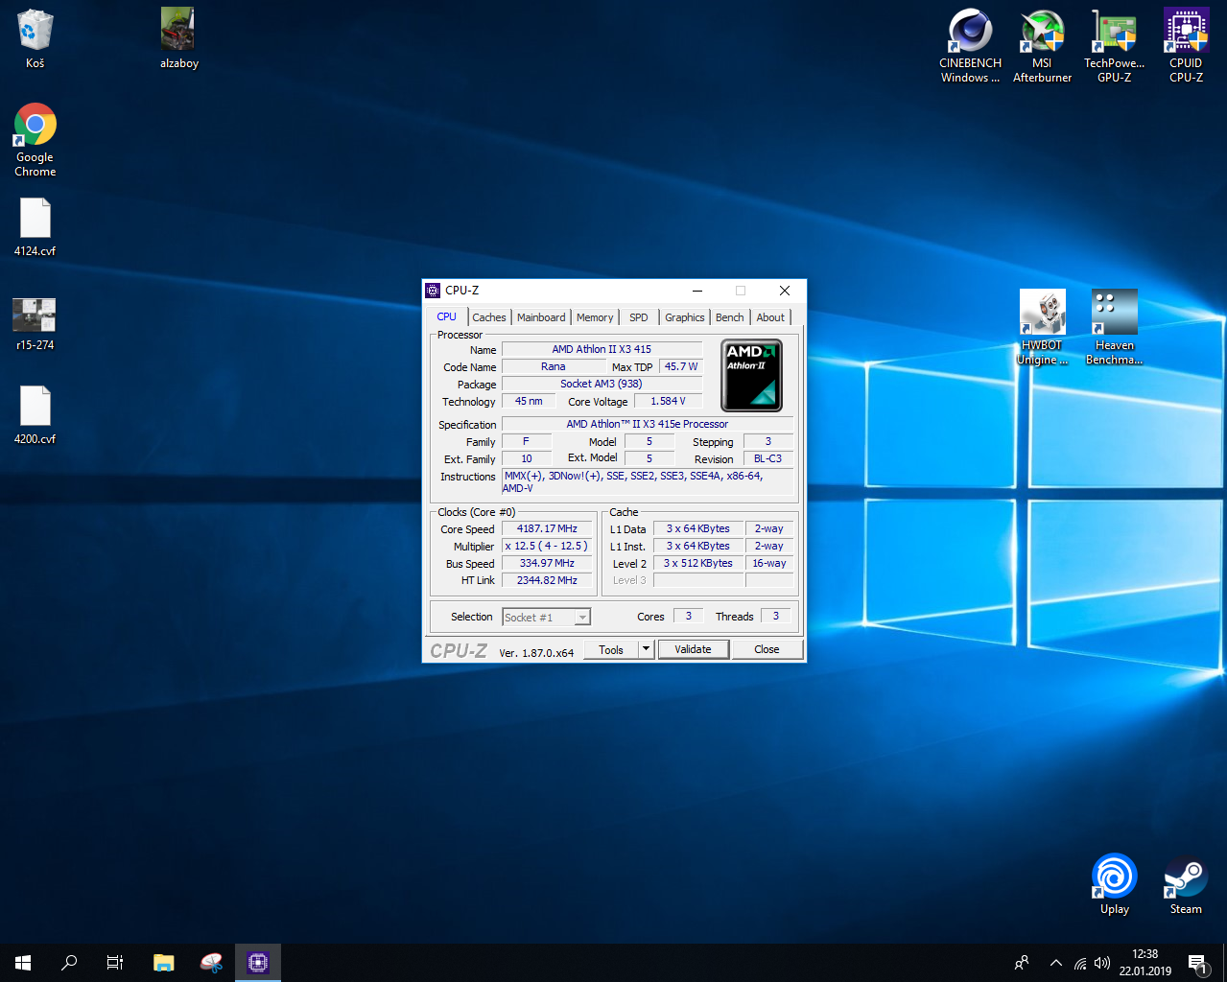Open File Explorer from taskbar

coord(164,963)
